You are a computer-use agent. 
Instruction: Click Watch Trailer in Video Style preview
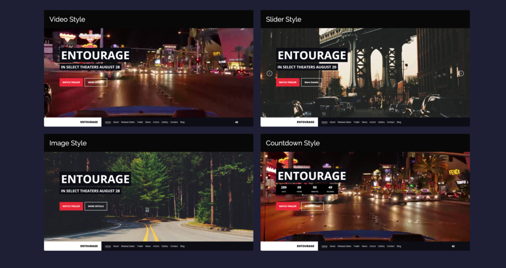coord(71,82)
